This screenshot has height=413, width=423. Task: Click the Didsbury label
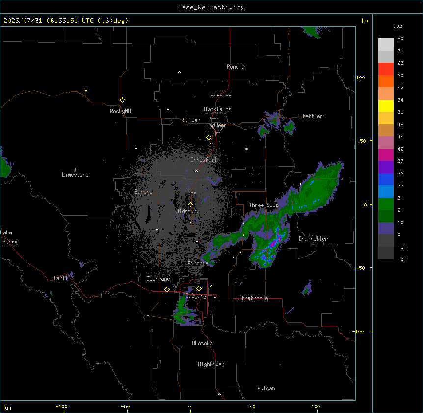point(188,211)
